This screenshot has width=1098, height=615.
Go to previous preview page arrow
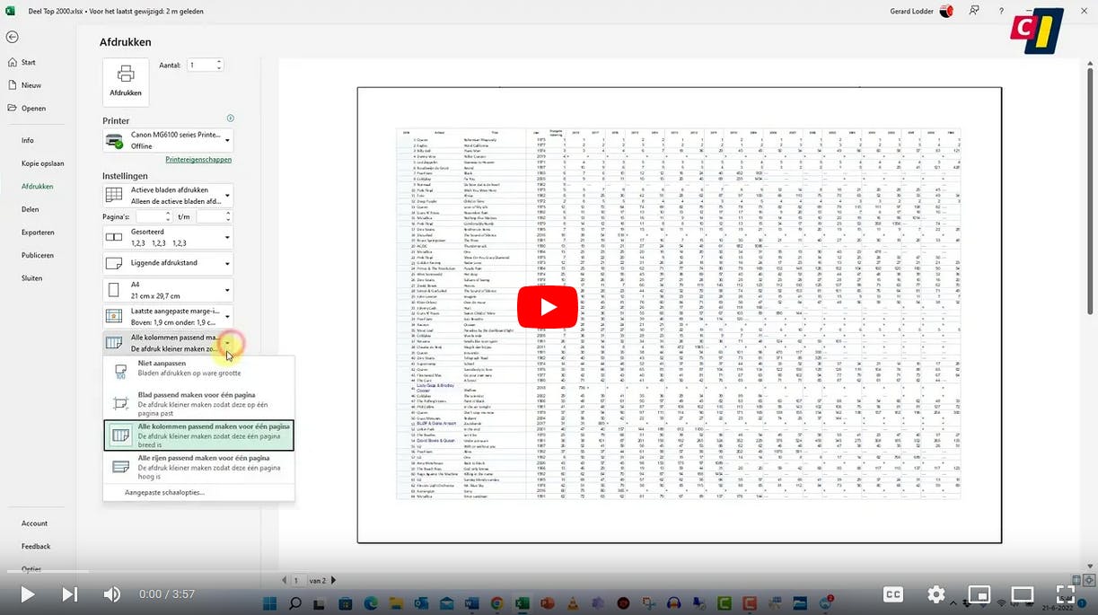(x=285, y=581)
